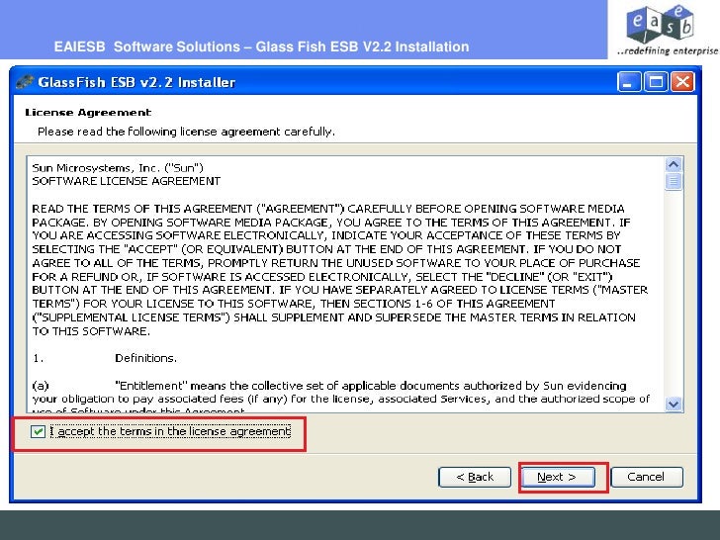Click the Next > button

[x=557, y=477]
